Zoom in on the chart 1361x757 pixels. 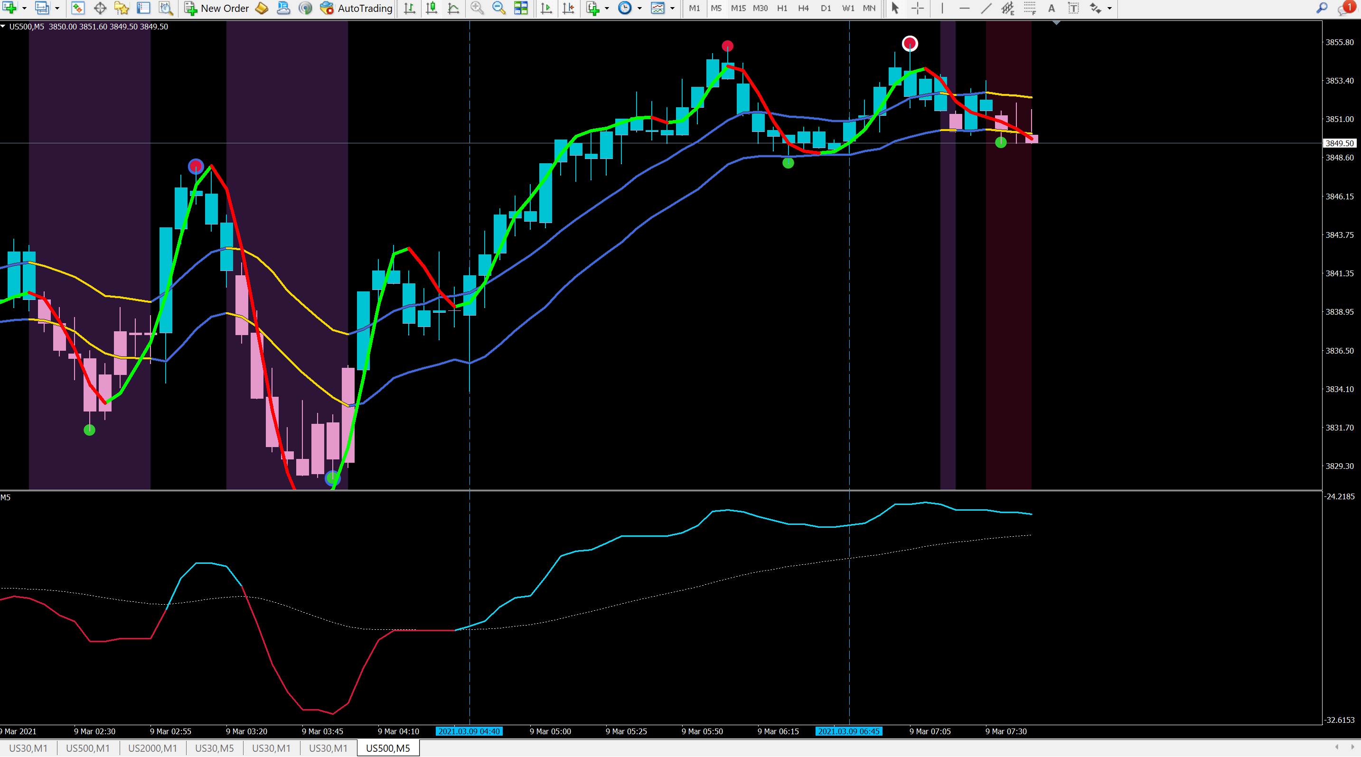click(x=477, y=8)
